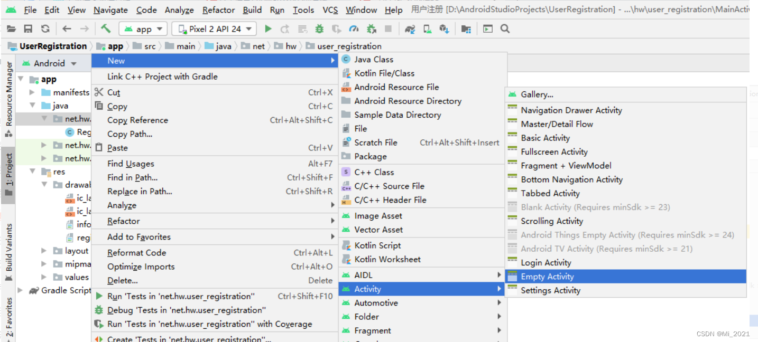This screenshot has height=342, width=758.
Task: Open the Build menu
Action: (x=252, y=10)
